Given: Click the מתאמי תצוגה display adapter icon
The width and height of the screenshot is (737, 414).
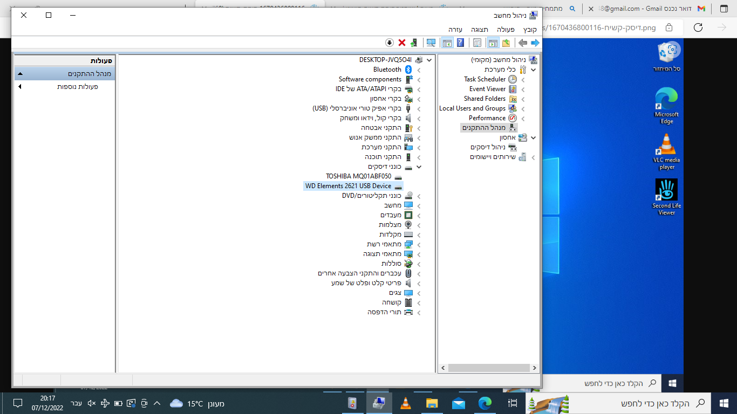Looking at the screenshot, I should (408, 254).
